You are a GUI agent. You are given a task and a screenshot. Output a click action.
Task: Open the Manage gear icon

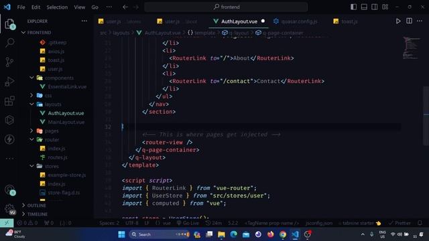(9, 209)
